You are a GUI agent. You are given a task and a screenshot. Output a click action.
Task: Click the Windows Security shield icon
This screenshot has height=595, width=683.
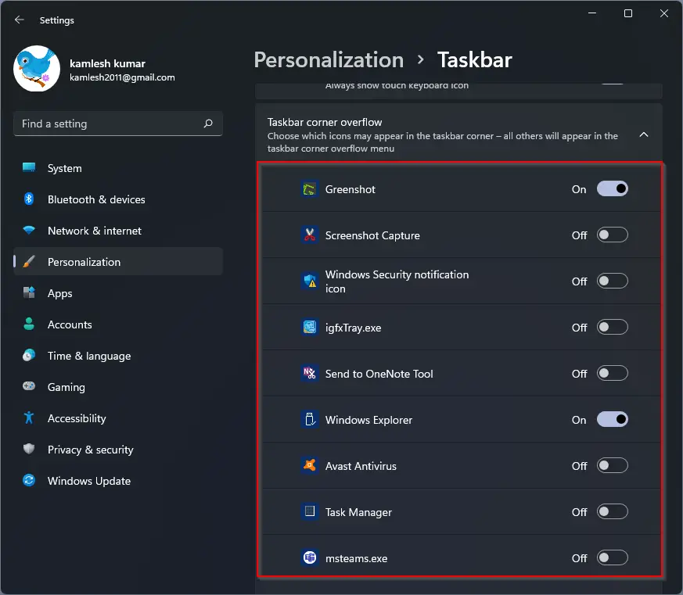coord(310,281)
